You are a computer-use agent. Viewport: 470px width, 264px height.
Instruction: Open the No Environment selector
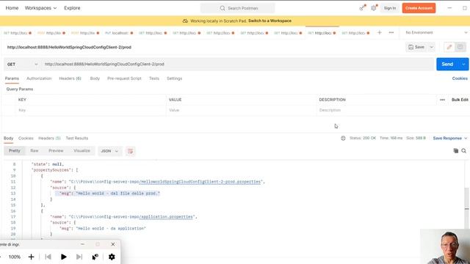pos(436,32)
